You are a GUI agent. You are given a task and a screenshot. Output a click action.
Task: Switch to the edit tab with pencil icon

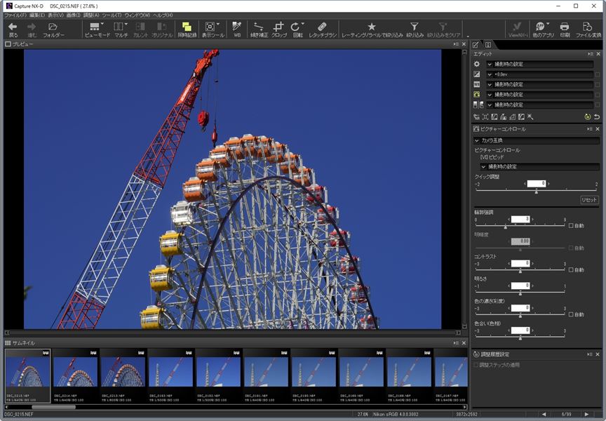476,45
